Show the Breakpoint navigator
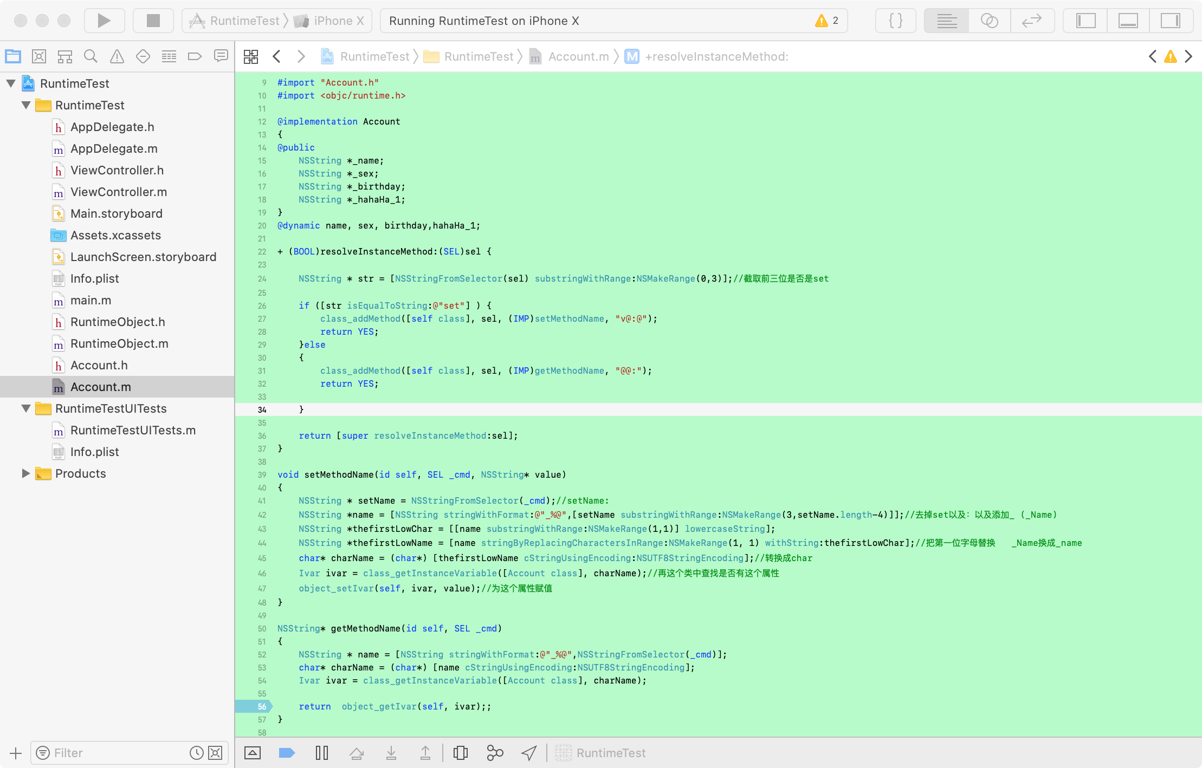 [195, 56]
